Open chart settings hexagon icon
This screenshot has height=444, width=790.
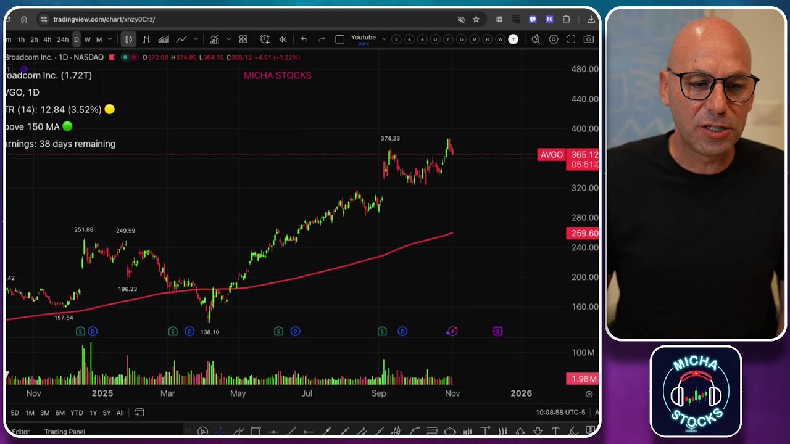pos(554,39)
